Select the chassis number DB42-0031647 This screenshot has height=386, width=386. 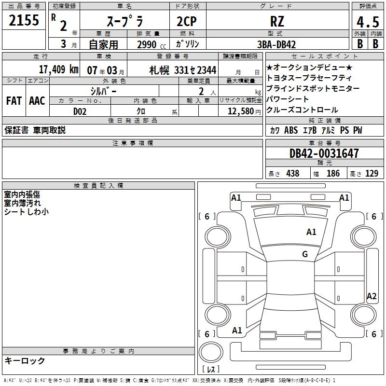[x=324, y=153]
